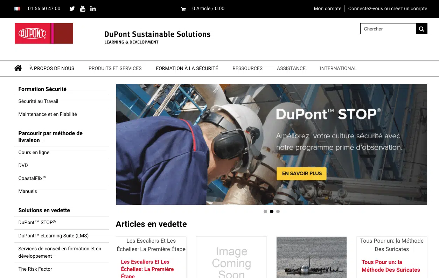This screenshot has height=278, width=439.
Task: Click the En Savoir Plus button
Action: pyautogui.click(x=302, y=173)
